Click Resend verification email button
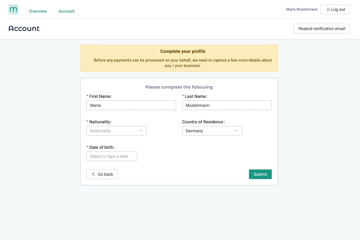Viewport: 360px width, 240px height. click(322, 29)
